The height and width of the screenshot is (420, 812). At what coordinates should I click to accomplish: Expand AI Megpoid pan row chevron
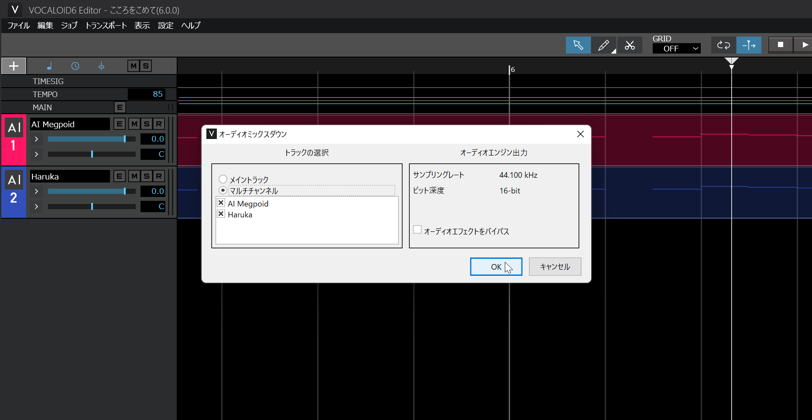coord(36,154)
